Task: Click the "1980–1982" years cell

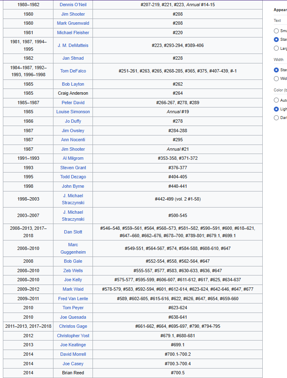Action: [28, 5]
